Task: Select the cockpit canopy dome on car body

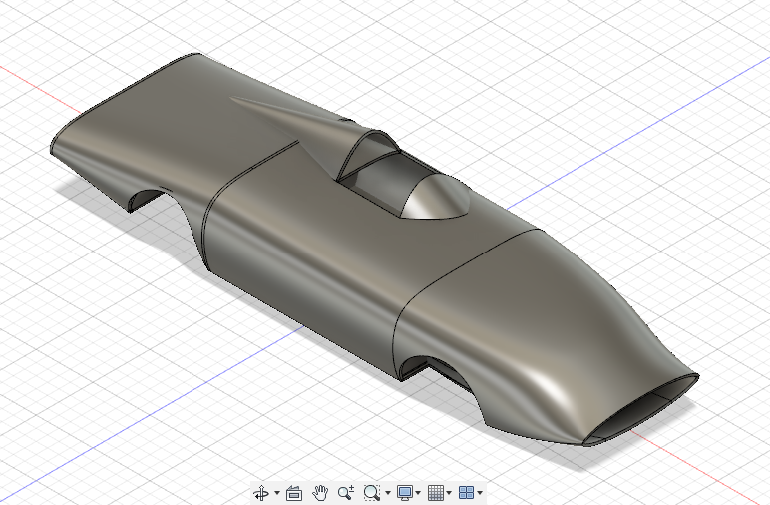Action: (436, 198)
